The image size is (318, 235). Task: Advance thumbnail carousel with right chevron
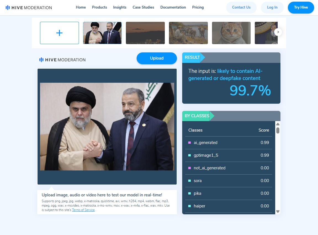278,32
